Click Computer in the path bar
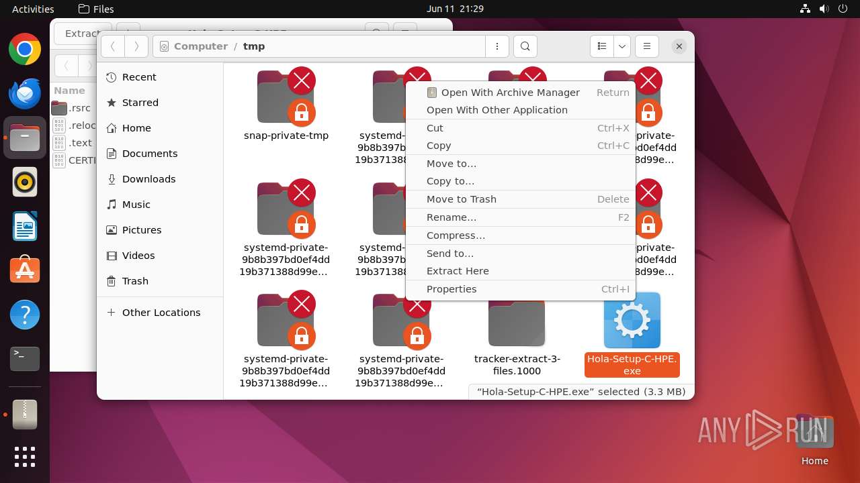 (x=200, y=46)
